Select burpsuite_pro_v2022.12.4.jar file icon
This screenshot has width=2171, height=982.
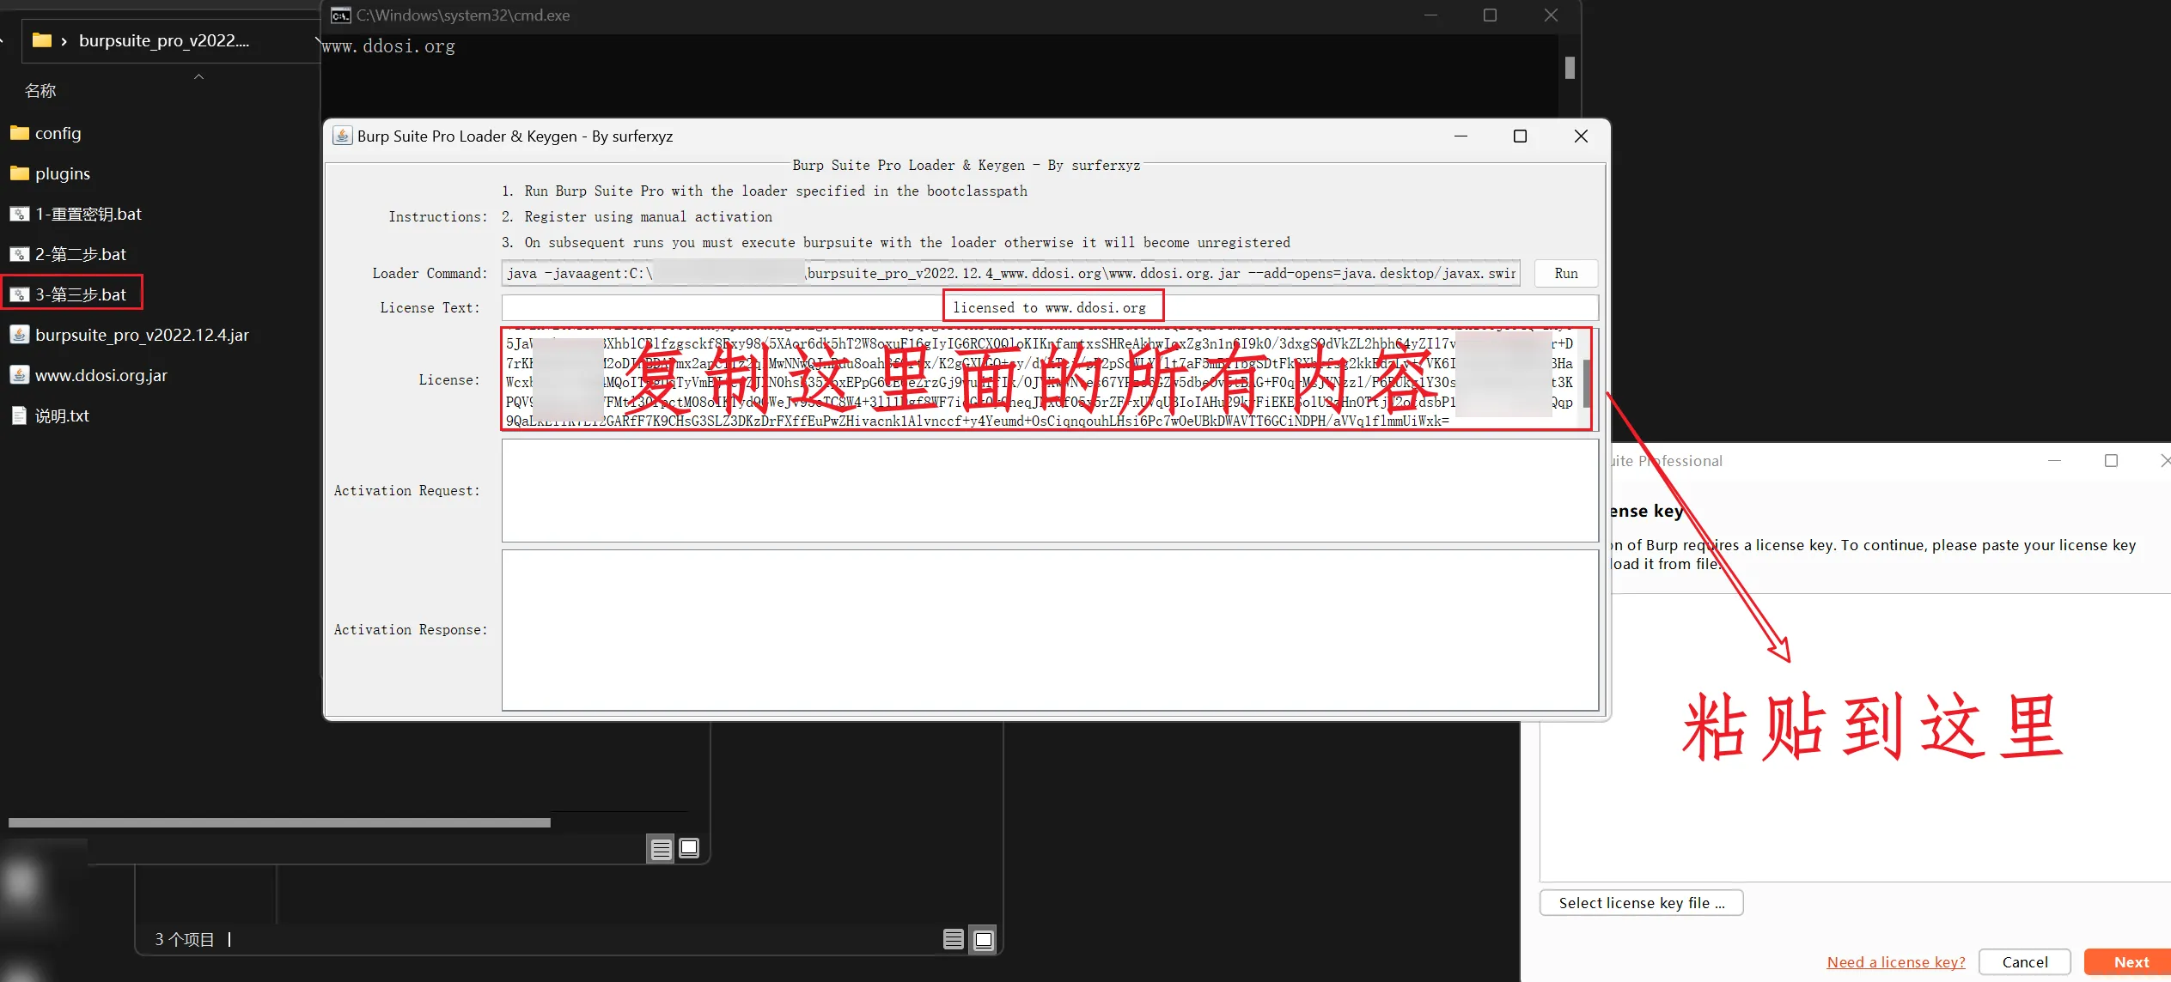(20, 335)
